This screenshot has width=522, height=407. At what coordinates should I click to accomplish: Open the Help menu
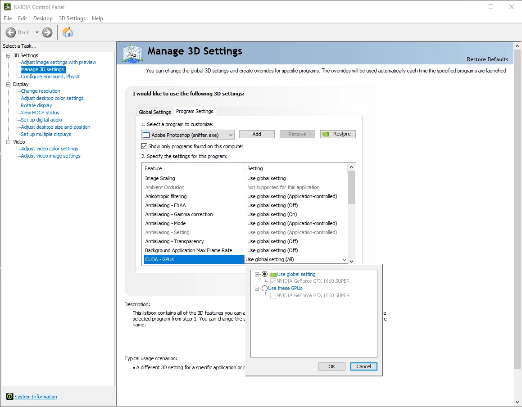pos(97,18)
